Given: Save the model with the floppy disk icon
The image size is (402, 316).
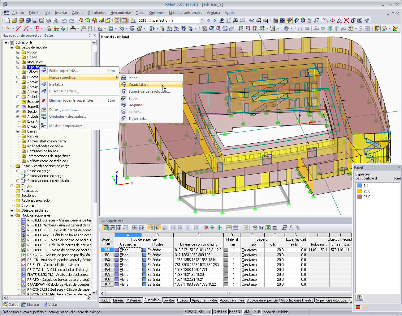Looking at the screenshot, I should click(x=35, y=20).
